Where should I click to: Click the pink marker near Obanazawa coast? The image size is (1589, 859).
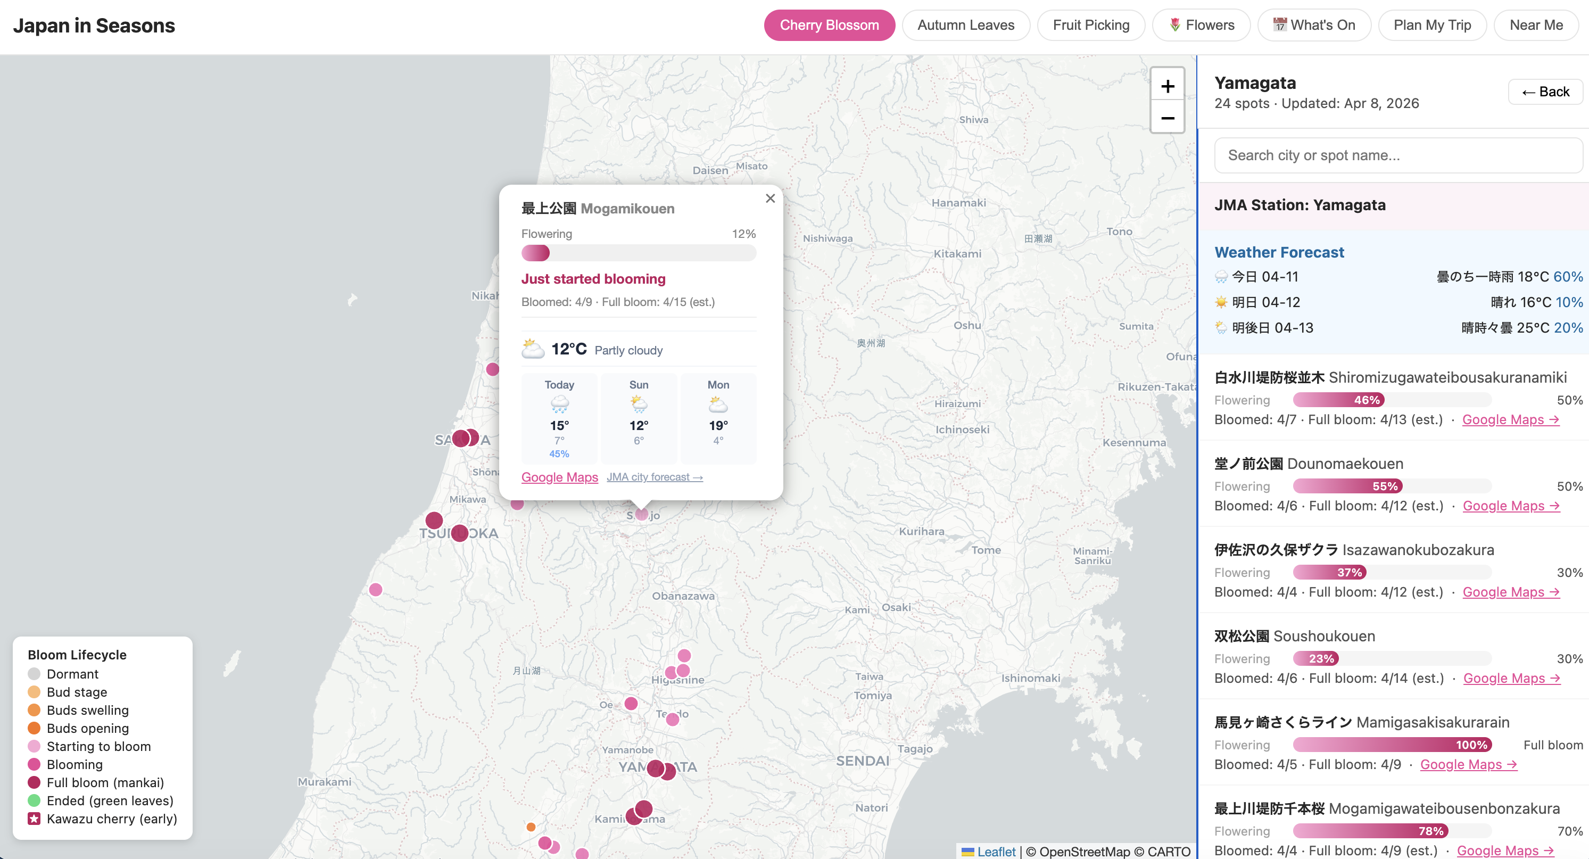click(375, 589)
